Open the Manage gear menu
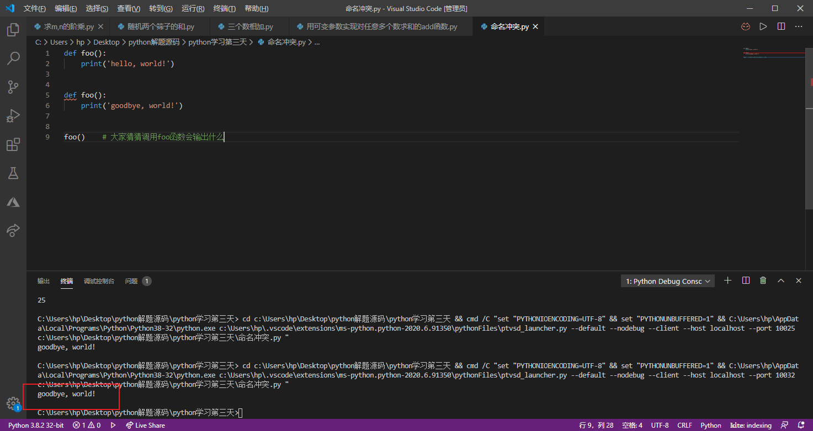 tap(13, 403)
